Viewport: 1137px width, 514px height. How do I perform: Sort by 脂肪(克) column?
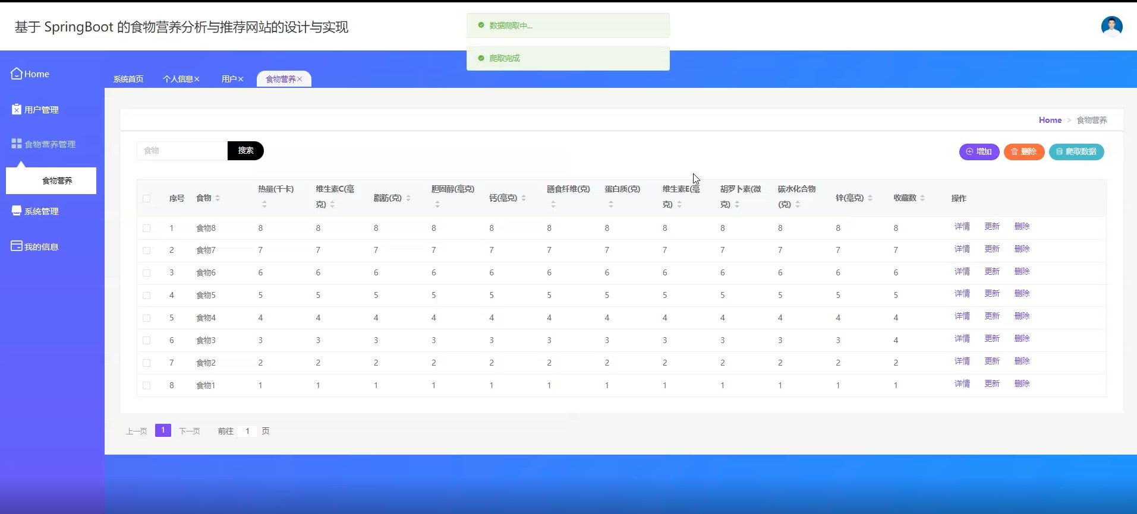(408, 198)
